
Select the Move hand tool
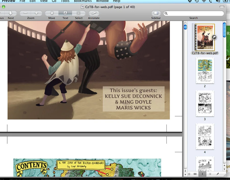point(52,13)
